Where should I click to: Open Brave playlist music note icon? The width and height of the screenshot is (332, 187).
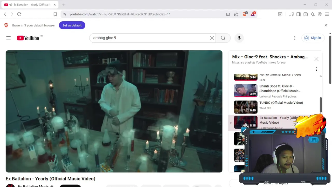point(292,14)
